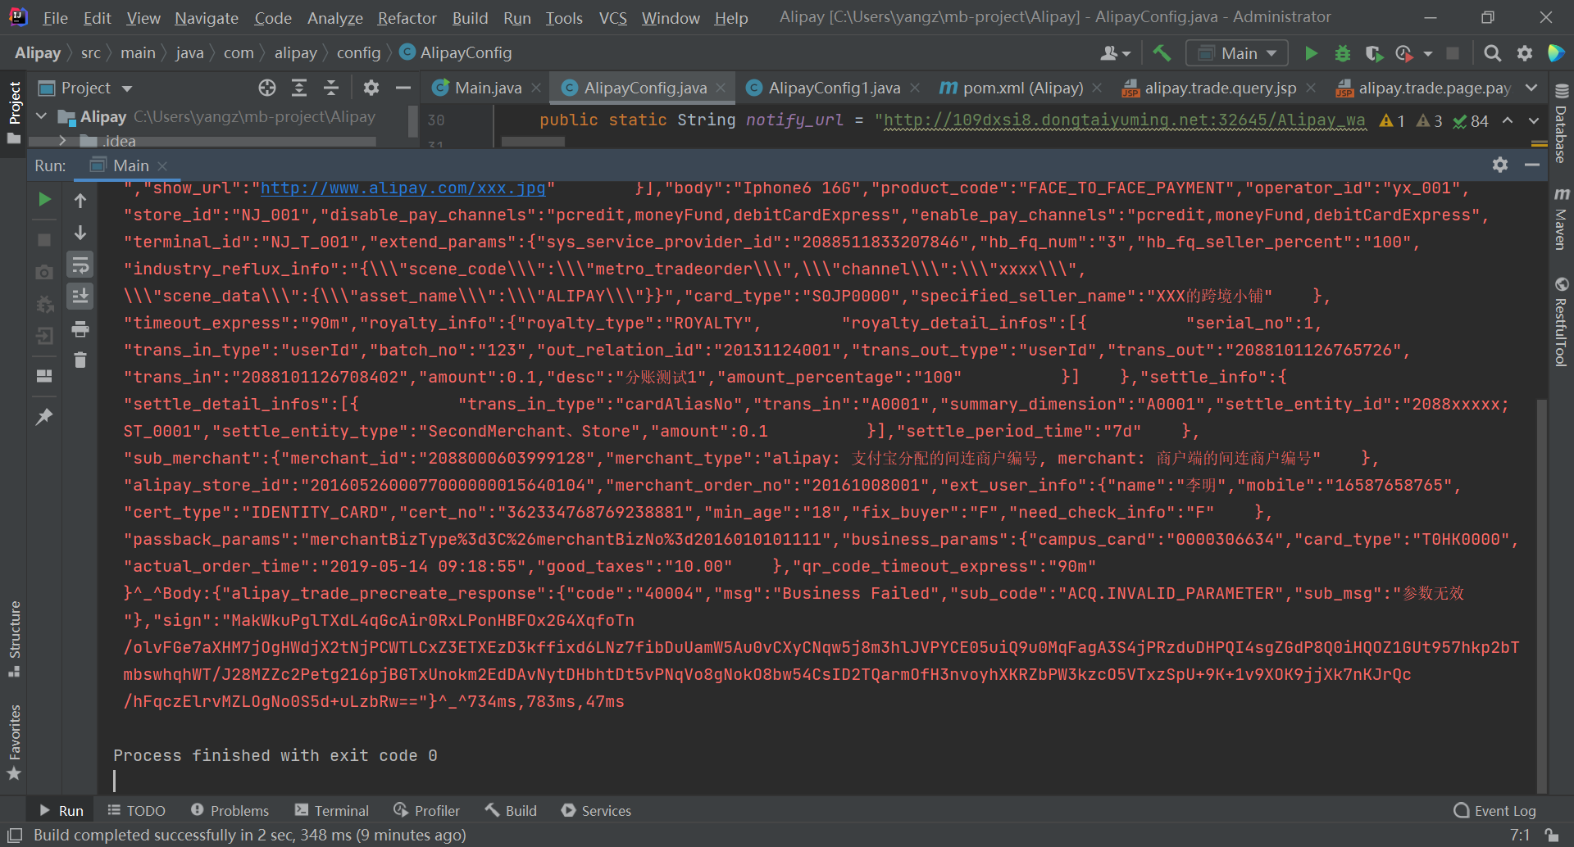Click the config breadcrumb in navigation bar
Screen dimensions: 1574x847
[359, 53]
